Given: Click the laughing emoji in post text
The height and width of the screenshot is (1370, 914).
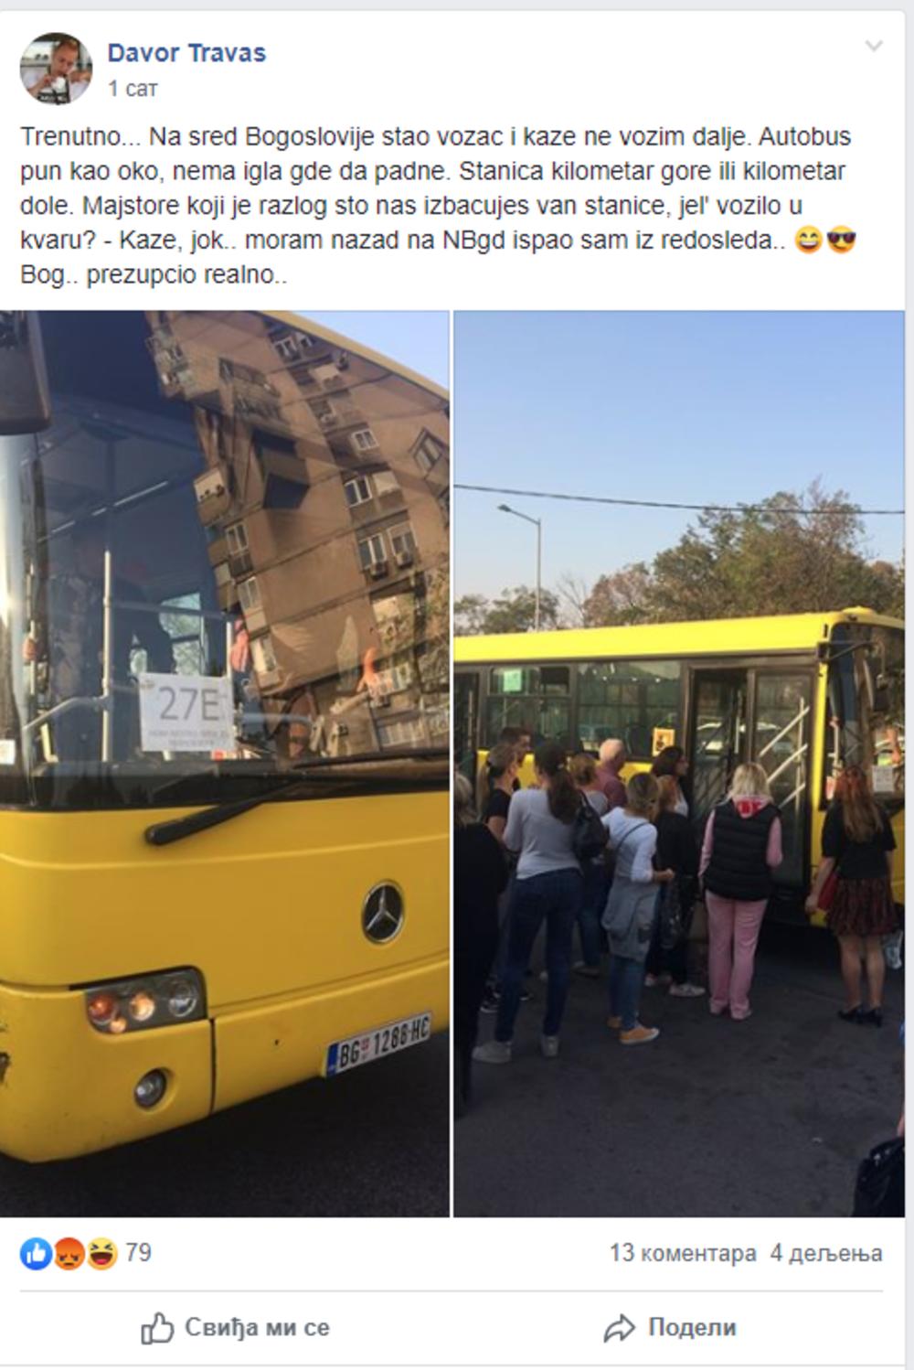Looking at the screenshot, I should (x=808, y=241).
